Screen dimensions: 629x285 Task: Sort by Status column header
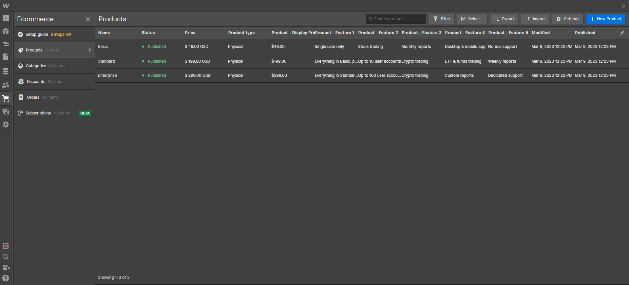[148, 33]
